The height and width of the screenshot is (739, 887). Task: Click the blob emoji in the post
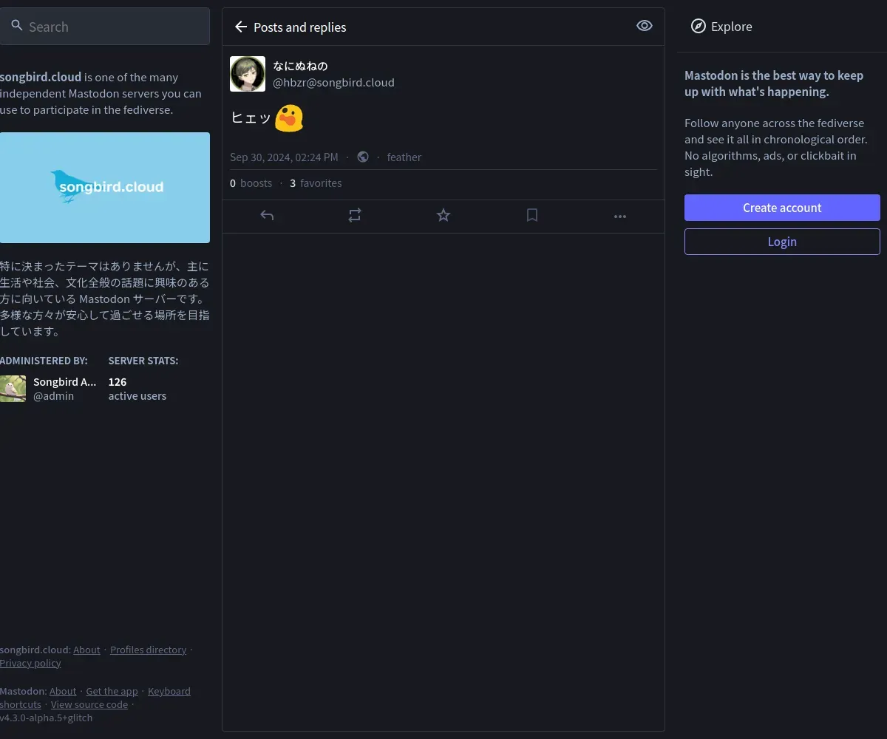[289, 118]
